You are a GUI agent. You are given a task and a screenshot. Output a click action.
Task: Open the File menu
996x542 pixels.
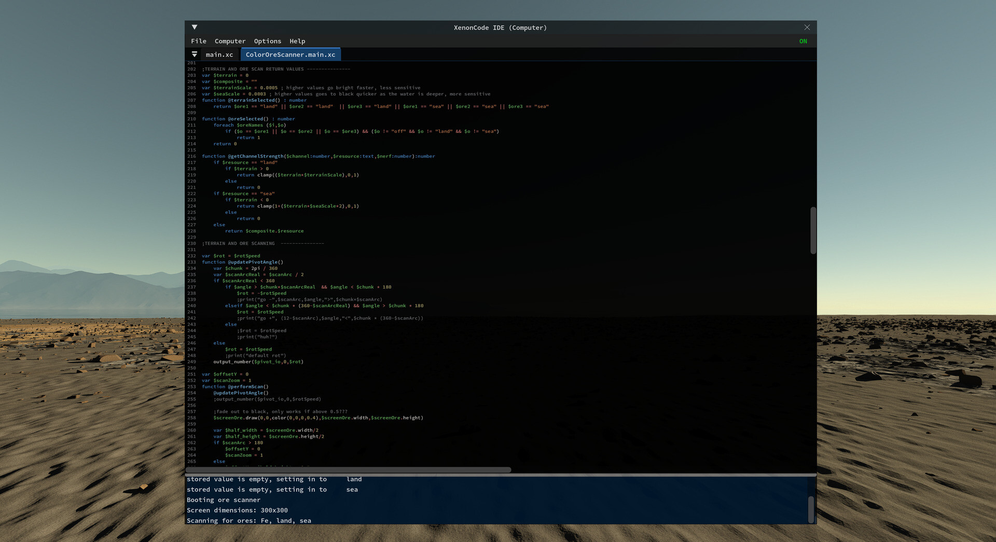(199, 40)
